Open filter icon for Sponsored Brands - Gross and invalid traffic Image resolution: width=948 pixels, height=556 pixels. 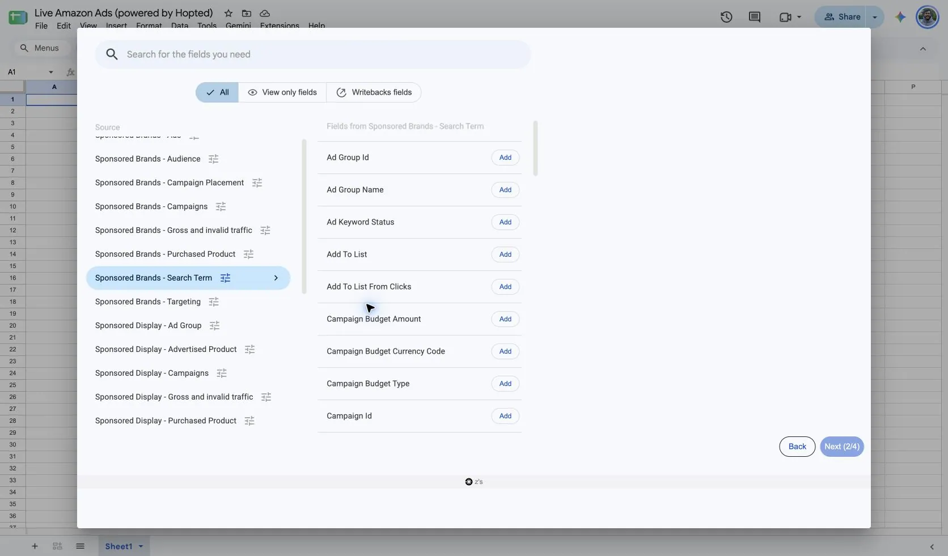(265, 231)
